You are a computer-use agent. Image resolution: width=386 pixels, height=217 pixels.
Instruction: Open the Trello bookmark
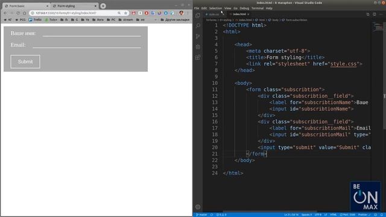point(35,20)
